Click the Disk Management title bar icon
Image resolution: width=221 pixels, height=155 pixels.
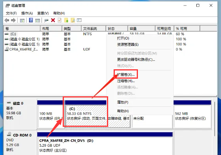coord(7,5)
